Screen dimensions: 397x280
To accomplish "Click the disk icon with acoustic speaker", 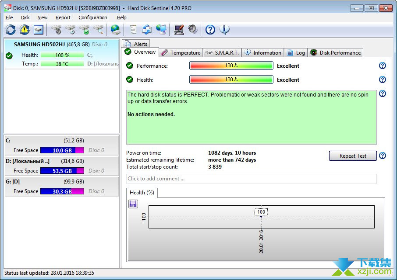I will pyautogui.click(x=56, y=30).
